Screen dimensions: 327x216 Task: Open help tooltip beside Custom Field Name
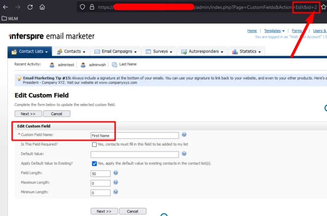pos(184,135)
